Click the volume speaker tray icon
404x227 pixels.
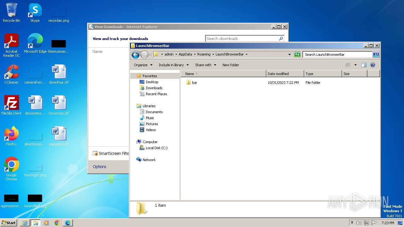359,223
